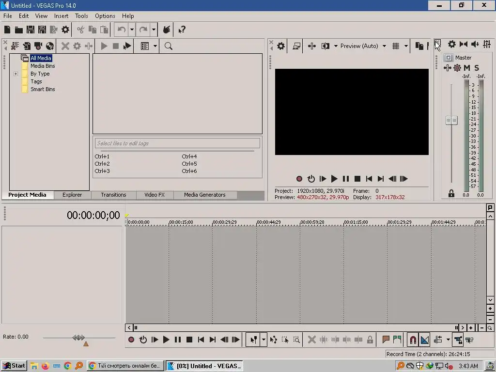Image resolution: width=496 pixels, height=372 pixels.
Task: Click the Master volume fader handle
Action: [451, 121]
